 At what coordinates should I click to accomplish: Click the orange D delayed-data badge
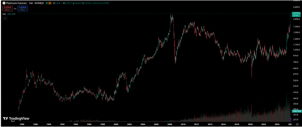[50, 3]
